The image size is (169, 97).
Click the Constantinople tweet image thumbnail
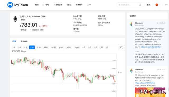click(x=150, y=92)
